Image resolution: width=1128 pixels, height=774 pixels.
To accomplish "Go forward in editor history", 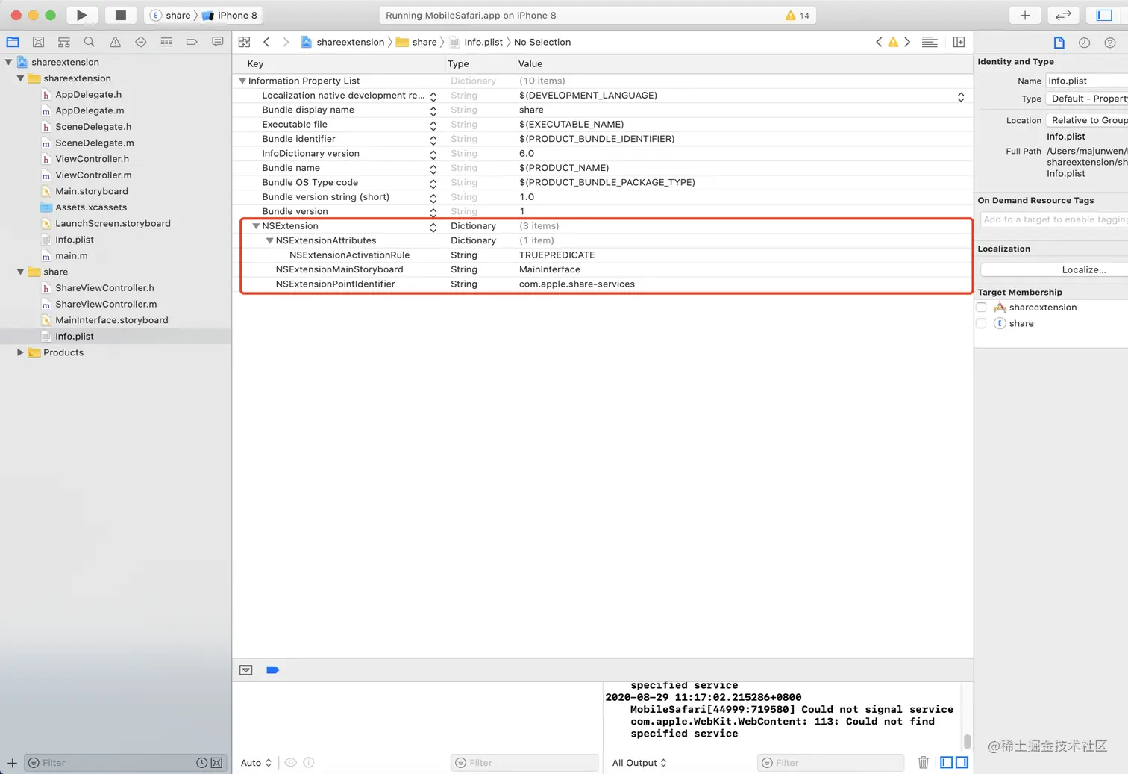I will click(x=286, y=42).
